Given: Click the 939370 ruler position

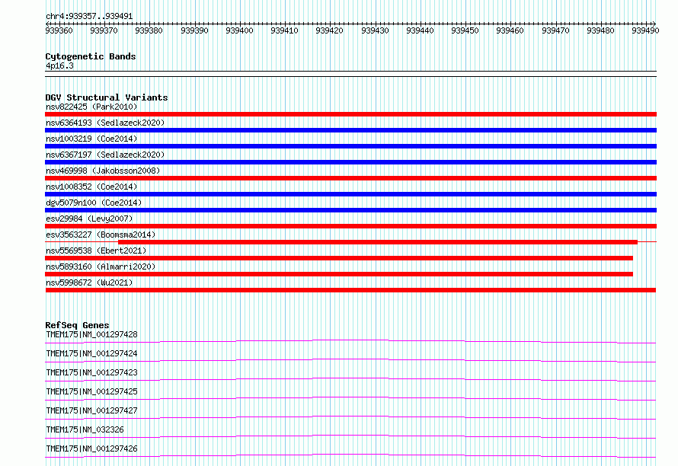Looking at the screenshot, I should (x=104, y=30).
